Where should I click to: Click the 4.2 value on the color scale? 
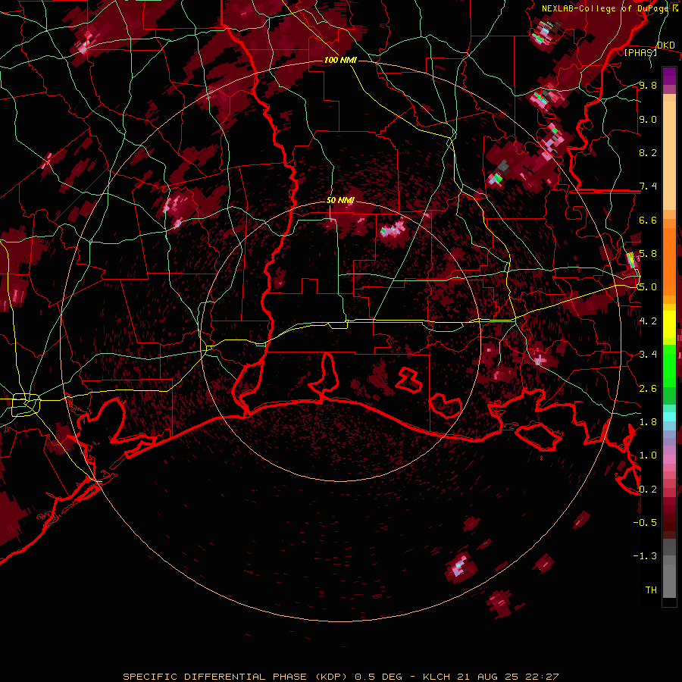(648, 321)
